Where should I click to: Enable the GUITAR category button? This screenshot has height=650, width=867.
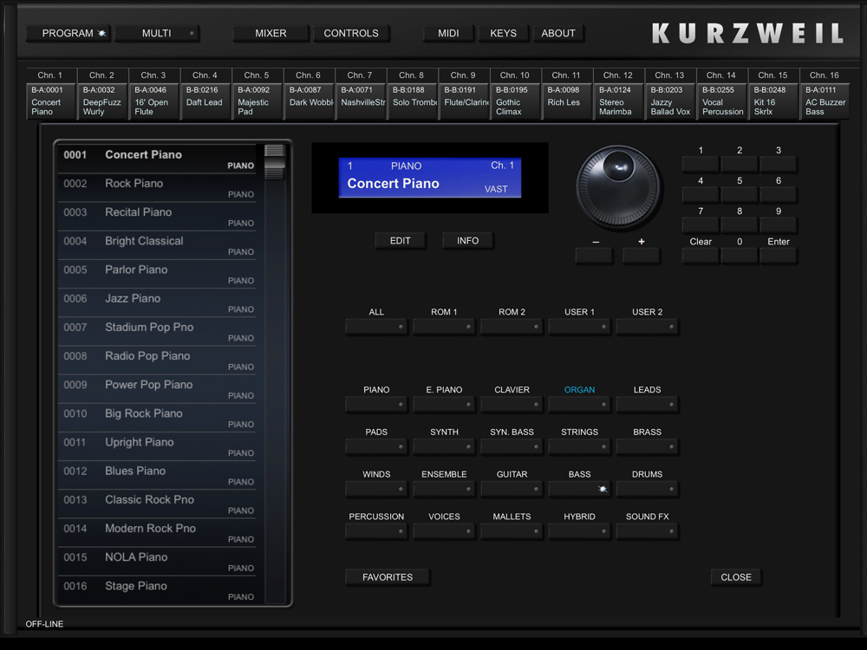(x=512, y=489)
